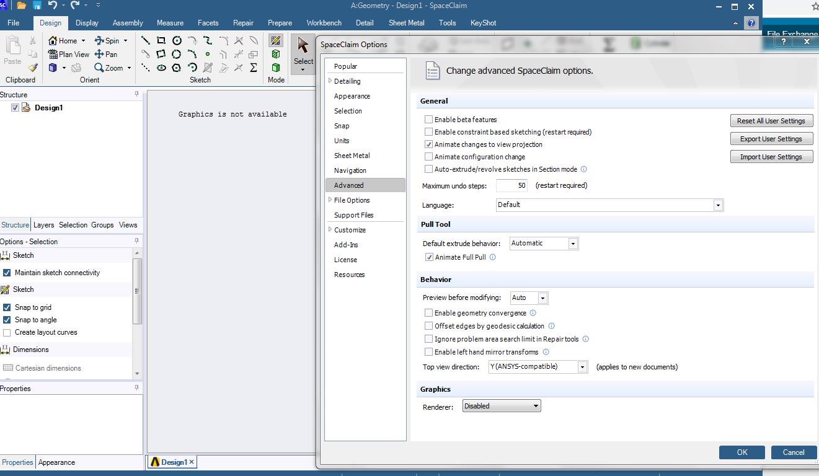
Task: Uncheck Animate Full Pull
Action: click(x=429, y=257)
